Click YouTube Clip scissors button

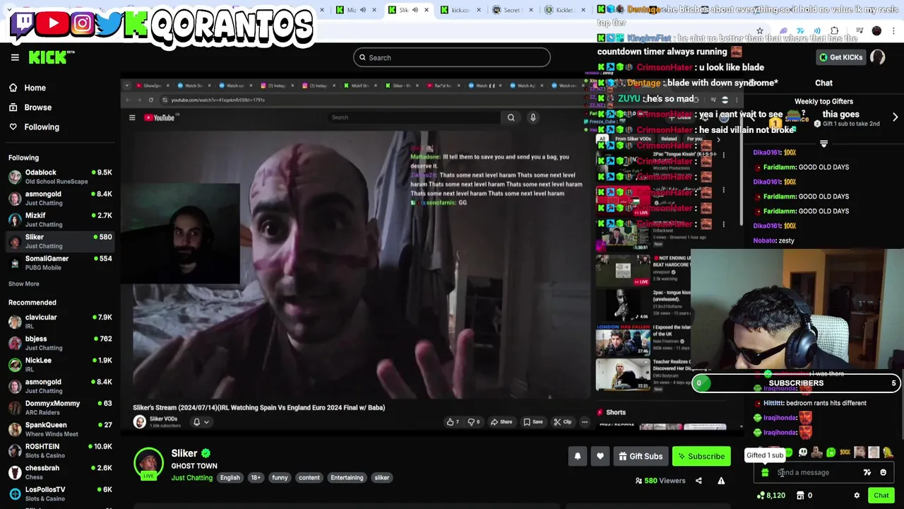(562, 422)
